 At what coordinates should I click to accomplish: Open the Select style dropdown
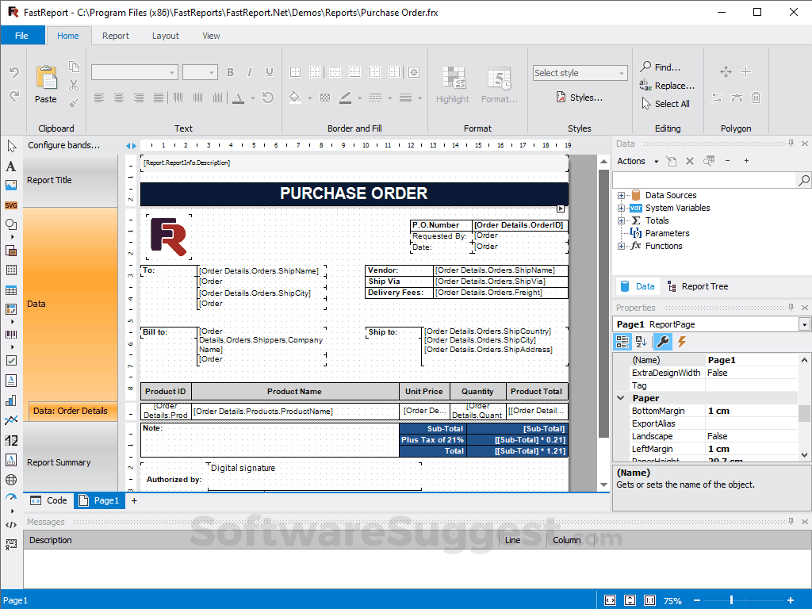coord(580,72)
